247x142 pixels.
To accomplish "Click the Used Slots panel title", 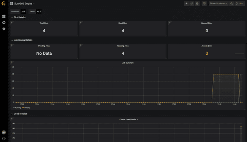I will click(x=123, y=23).
